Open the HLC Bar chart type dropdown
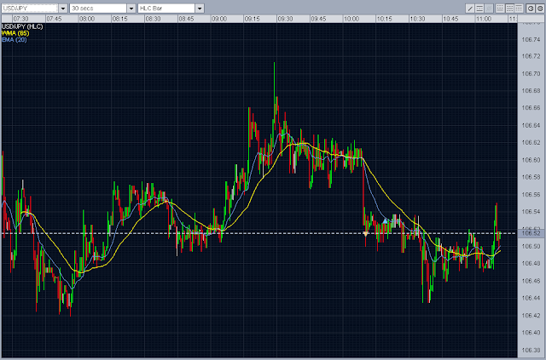 [200, 9]
